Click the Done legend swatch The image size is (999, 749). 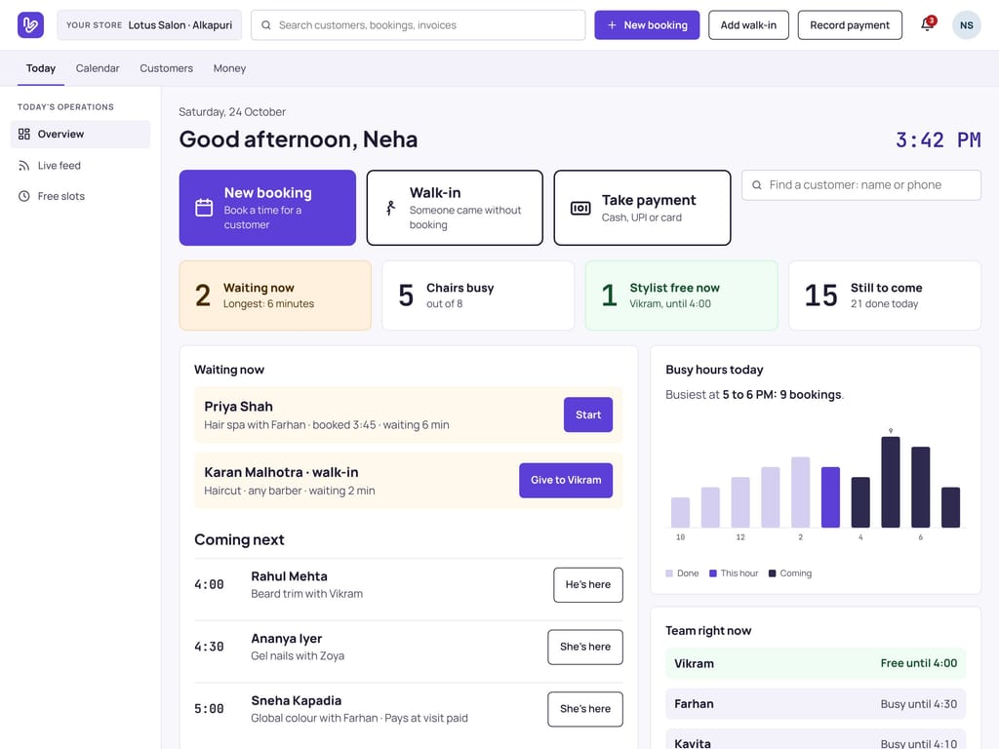[669, 573]
